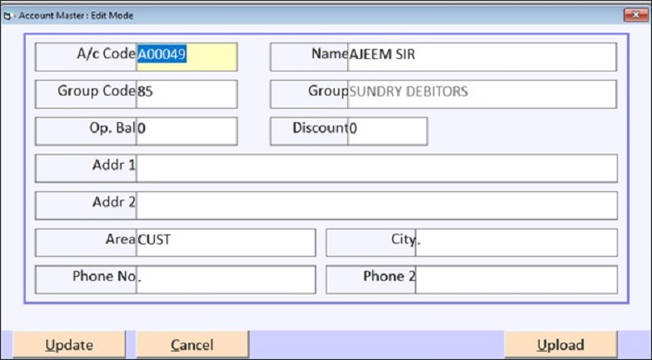Click the Discount label
Viewport: 652px width, 360px height.
click(320, 128)
